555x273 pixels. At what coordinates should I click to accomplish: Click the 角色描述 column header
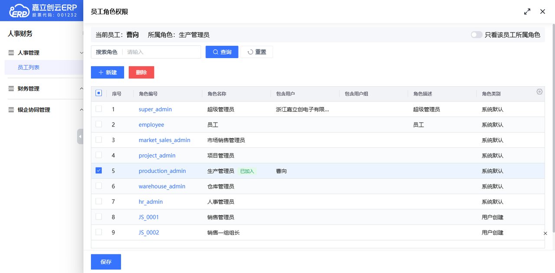point(422,94)
